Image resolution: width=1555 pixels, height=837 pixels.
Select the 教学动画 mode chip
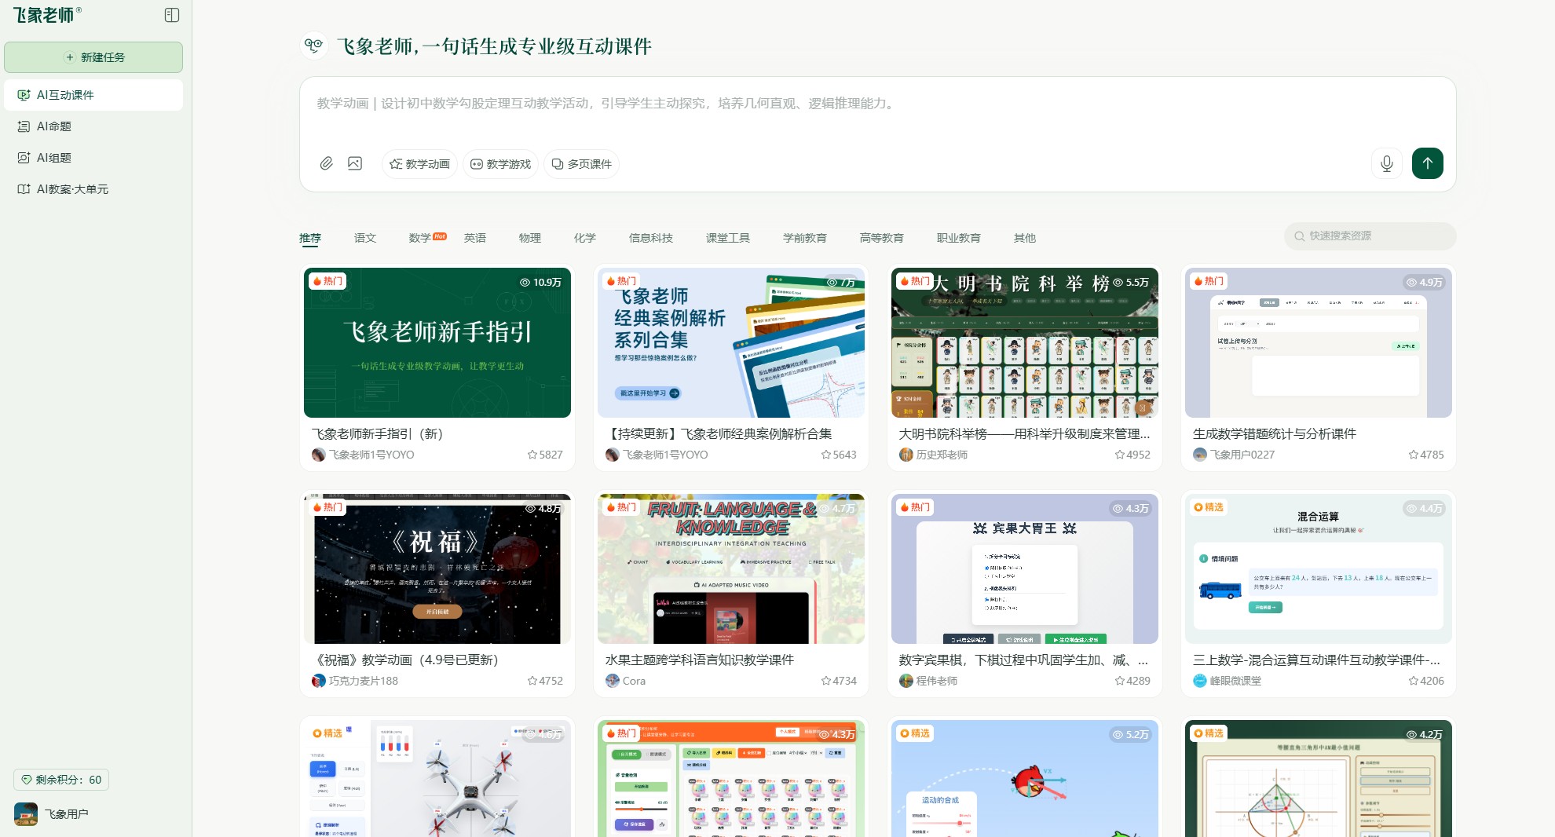click(420, 164)
